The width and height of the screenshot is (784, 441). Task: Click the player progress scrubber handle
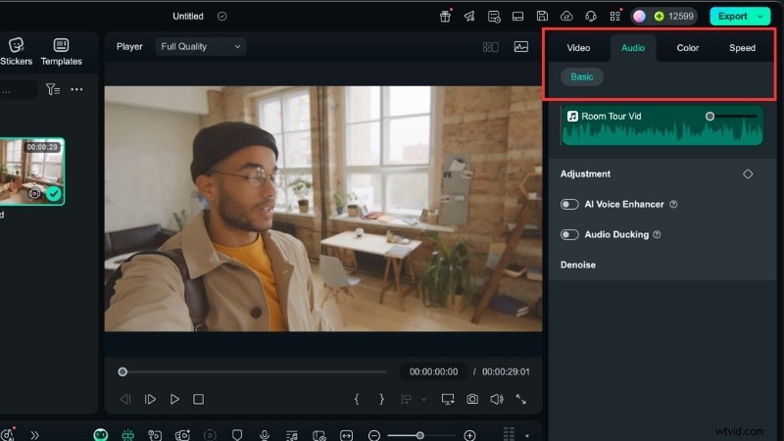pyautogui.click(x=122, y=372)
